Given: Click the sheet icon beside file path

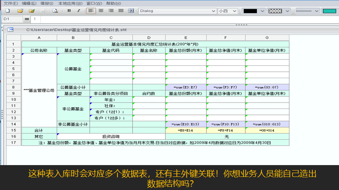Looking at the screenshot, I should click(11, 30).
